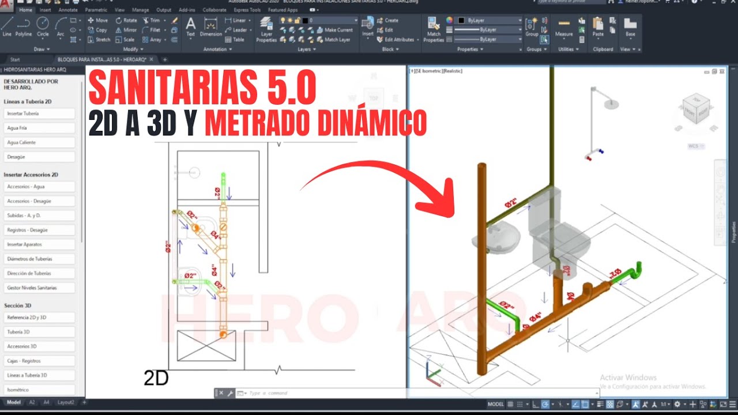Click the Trim tool
The width and height of the screenshot is (738, 415).
click(151, 20)
